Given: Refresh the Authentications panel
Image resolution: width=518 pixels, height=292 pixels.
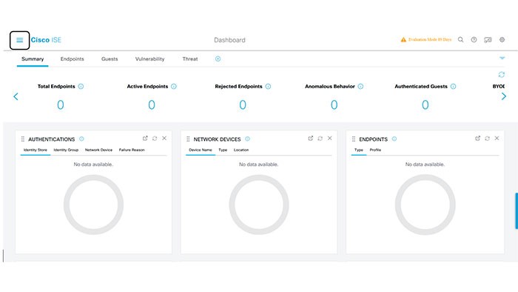Looking at the screenshot, I should click(x=155, y=139).
